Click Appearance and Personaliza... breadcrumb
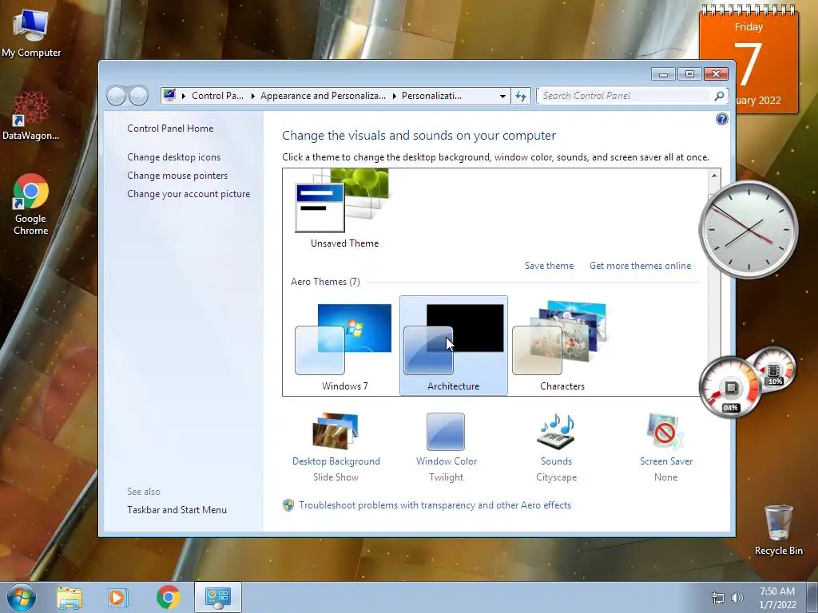This screenshot has width=818, height=613. [x=323, y=96]
